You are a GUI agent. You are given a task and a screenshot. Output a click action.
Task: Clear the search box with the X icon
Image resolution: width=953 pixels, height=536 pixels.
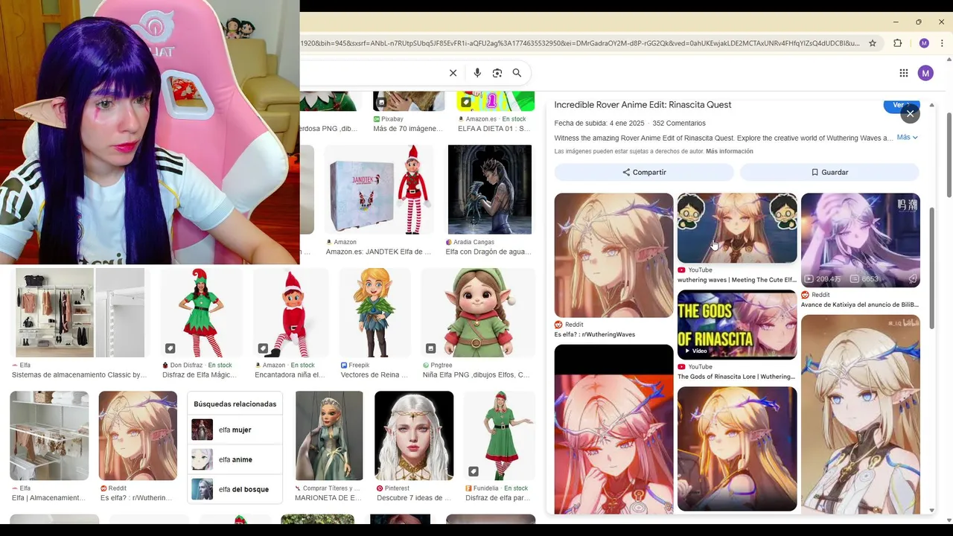pyautogui.click(x=453, y=73)
